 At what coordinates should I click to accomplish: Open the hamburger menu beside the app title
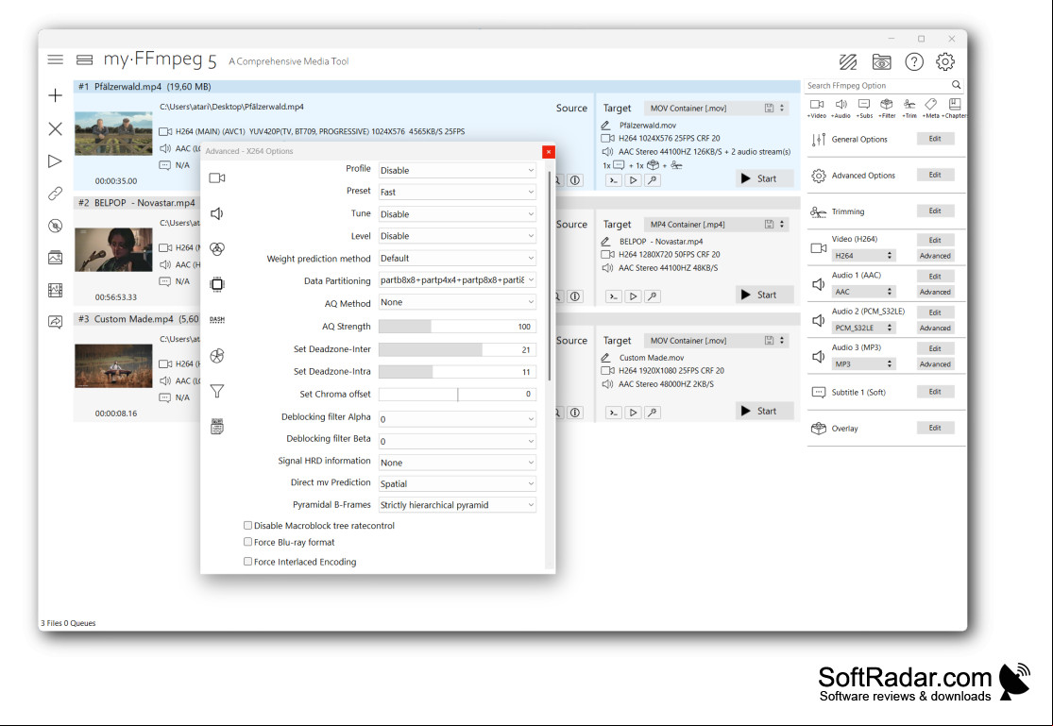click(55, 59)
